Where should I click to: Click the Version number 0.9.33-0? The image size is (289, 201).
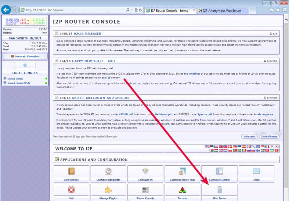click(43, 29)
